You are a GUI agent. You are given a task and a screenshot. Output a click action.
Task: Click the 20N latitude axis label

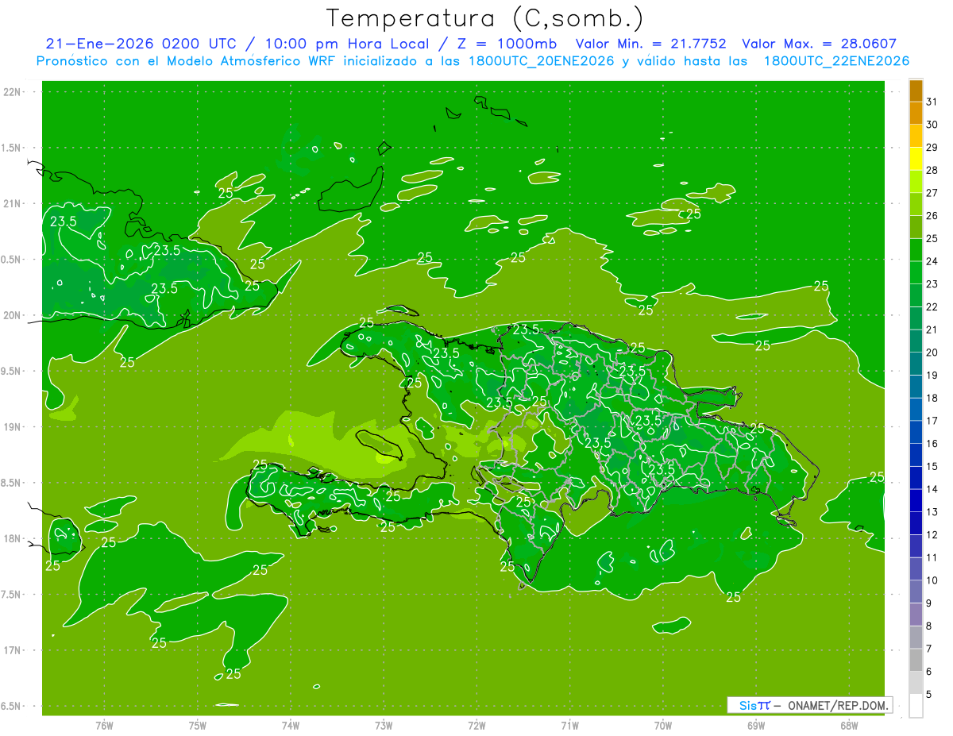[x=14, y=315]
